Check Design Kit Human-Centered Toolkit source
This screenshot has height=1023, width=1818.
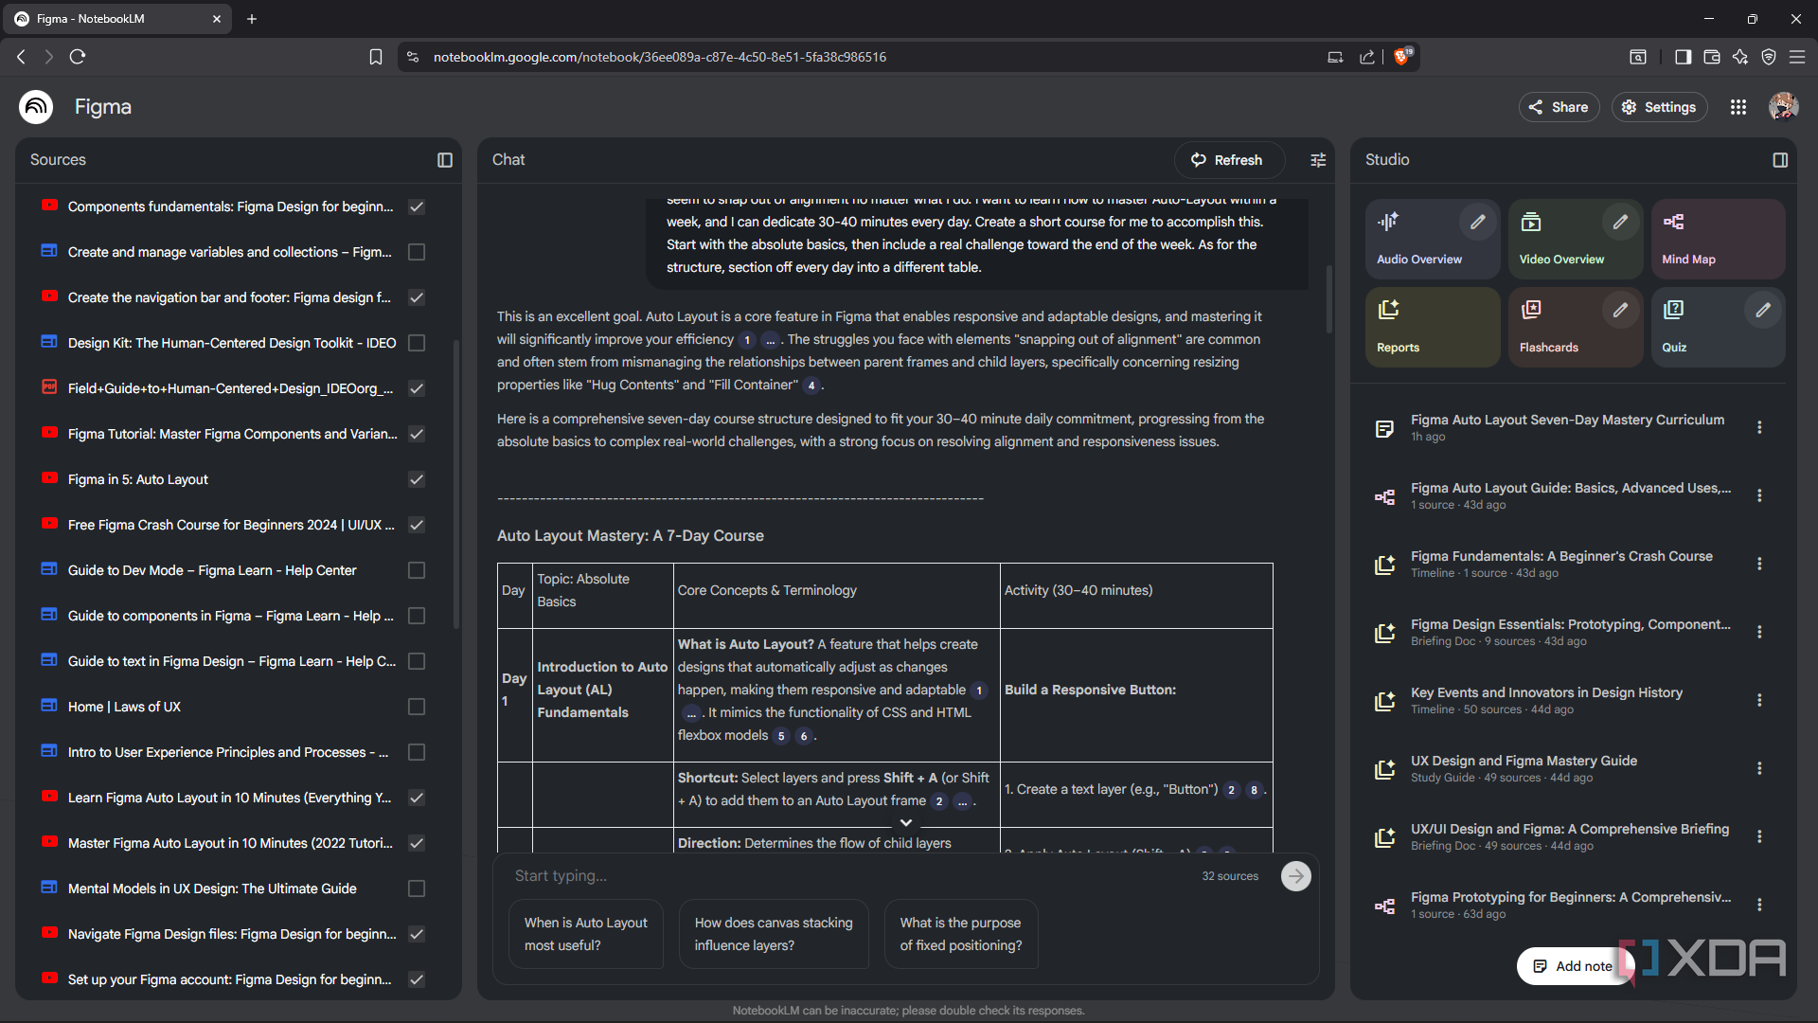click(x=417, y=343)
